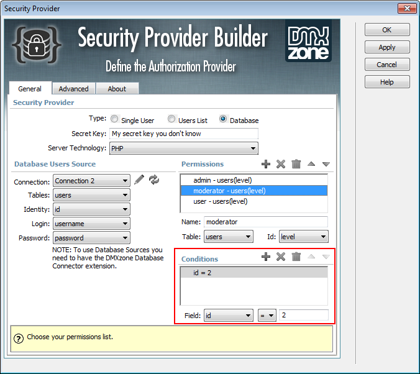Screen dimensions: 420x374
Task: Add a new condition with the plus icon
Action: (266, 257)
